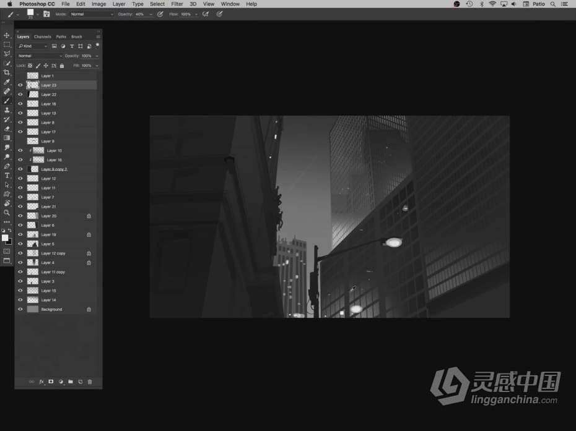Switch to the Channels tab
This screenshot has height=431, width=576.
tap(43, 36)
